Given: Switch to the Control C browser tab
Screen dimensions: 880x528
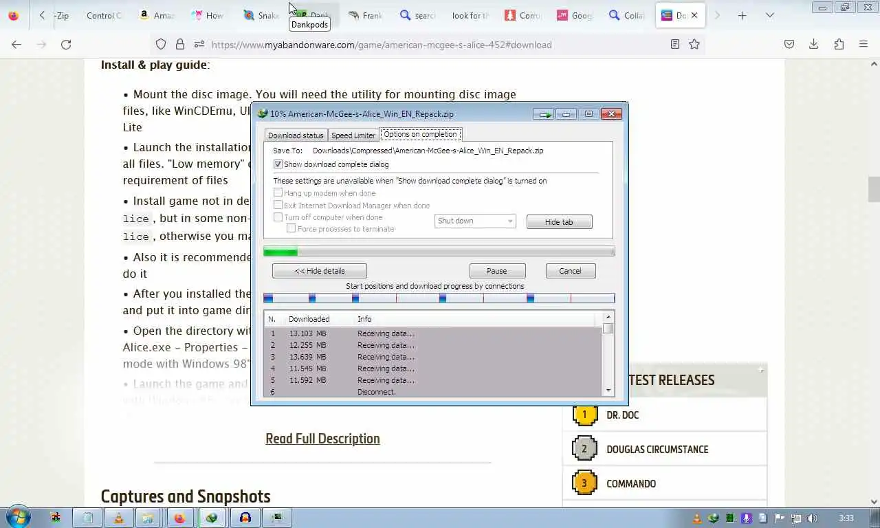Looking at the screenshot, I should pyautogui.click(x=103, y=15).
